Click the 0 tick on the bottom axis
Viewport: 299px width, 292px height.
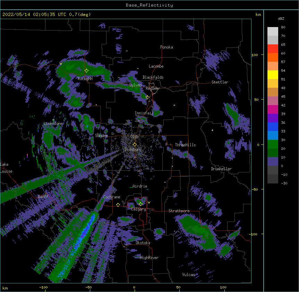pos(134,287)
